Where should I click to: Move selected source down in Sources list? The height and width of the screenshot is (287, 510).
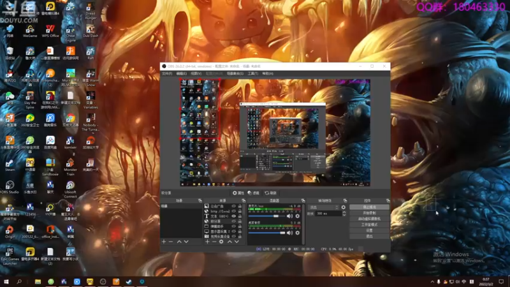coord(237,242)
